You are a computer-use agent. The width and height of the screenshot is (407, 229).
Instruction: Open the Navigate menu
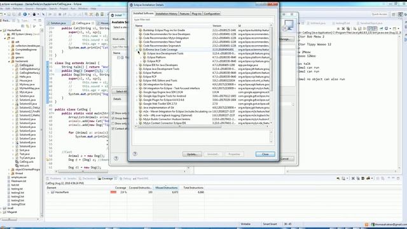click(x=41, y=8)
